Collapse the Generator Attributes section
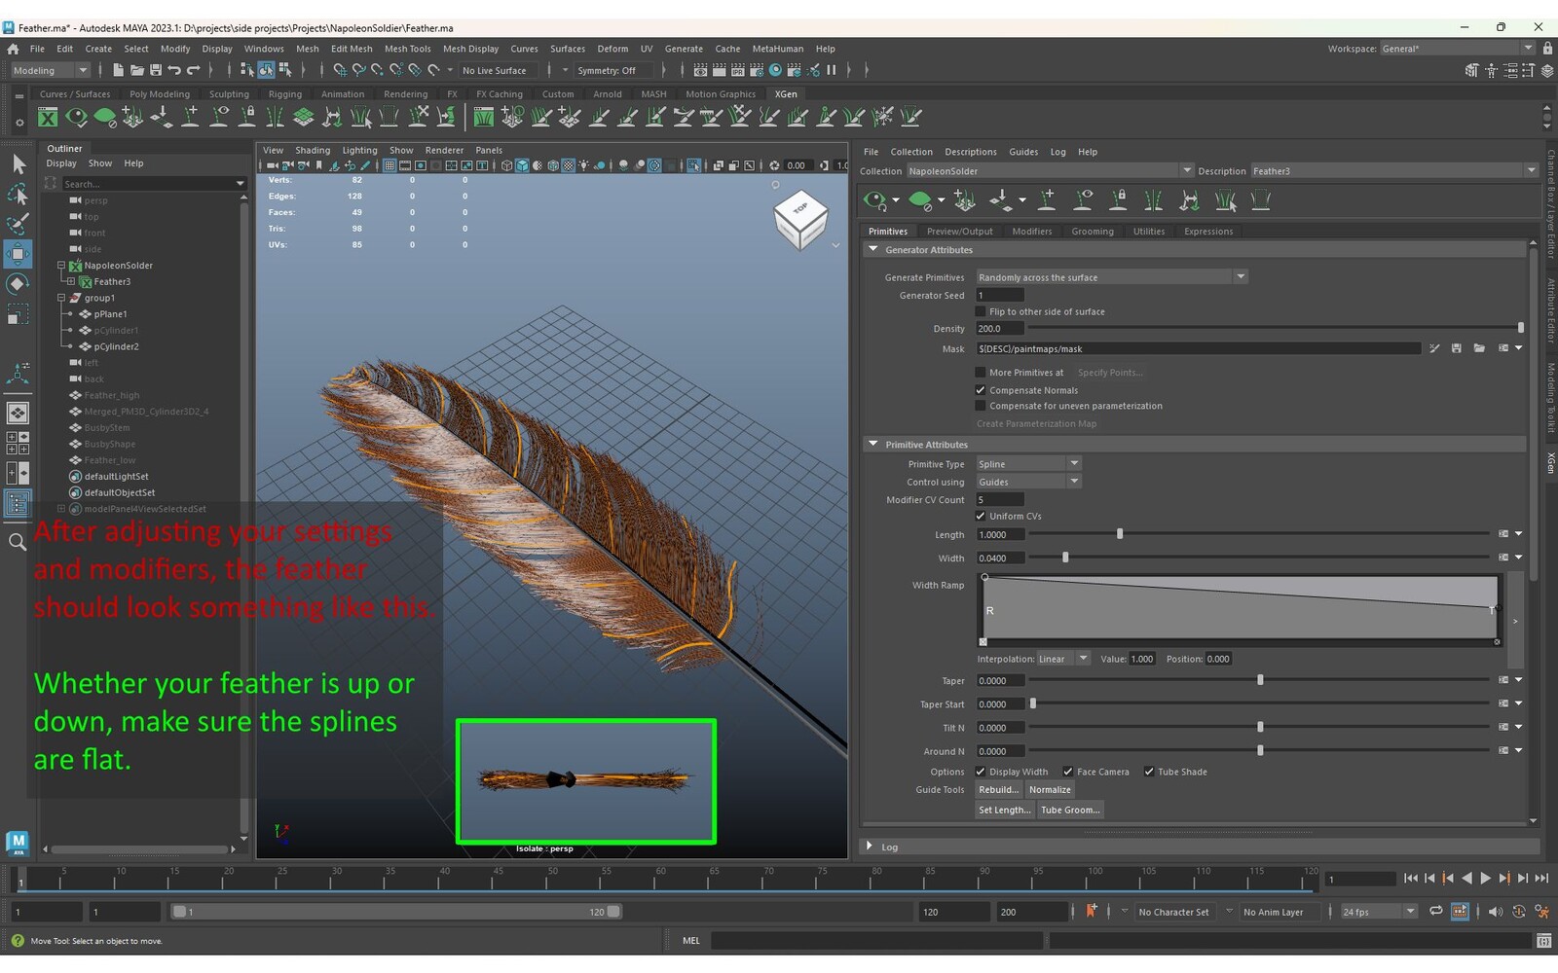1558x973 pixels. pos(873,250)
